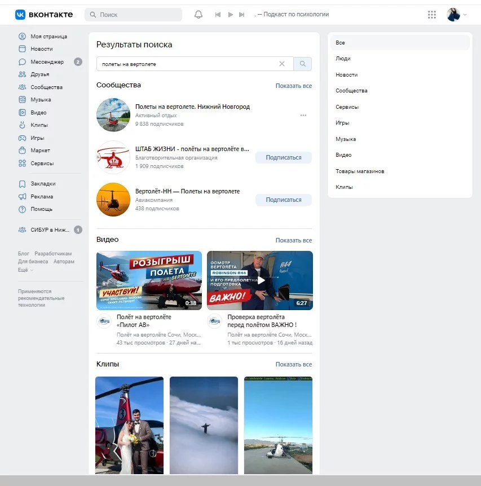Open the more options dots for Нижний Новгород community

(303, 116)
